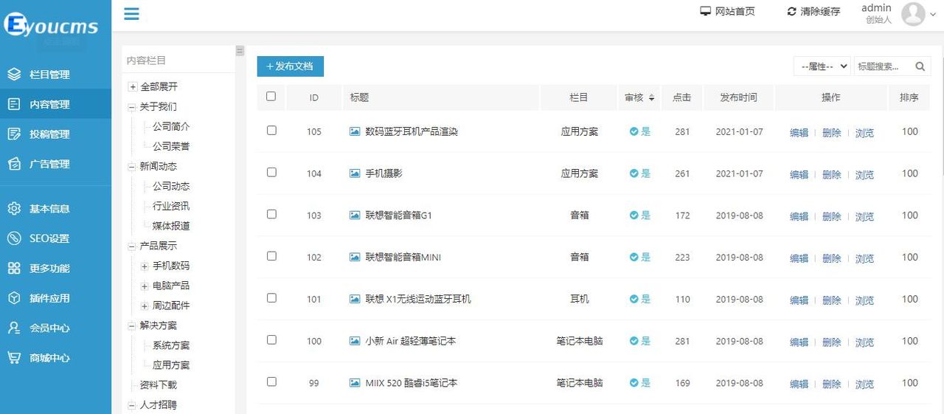The width and height of the screenshot is (944, 414).
Task: Click image icon beside 联想智能音箱G1
Action: 355,215
